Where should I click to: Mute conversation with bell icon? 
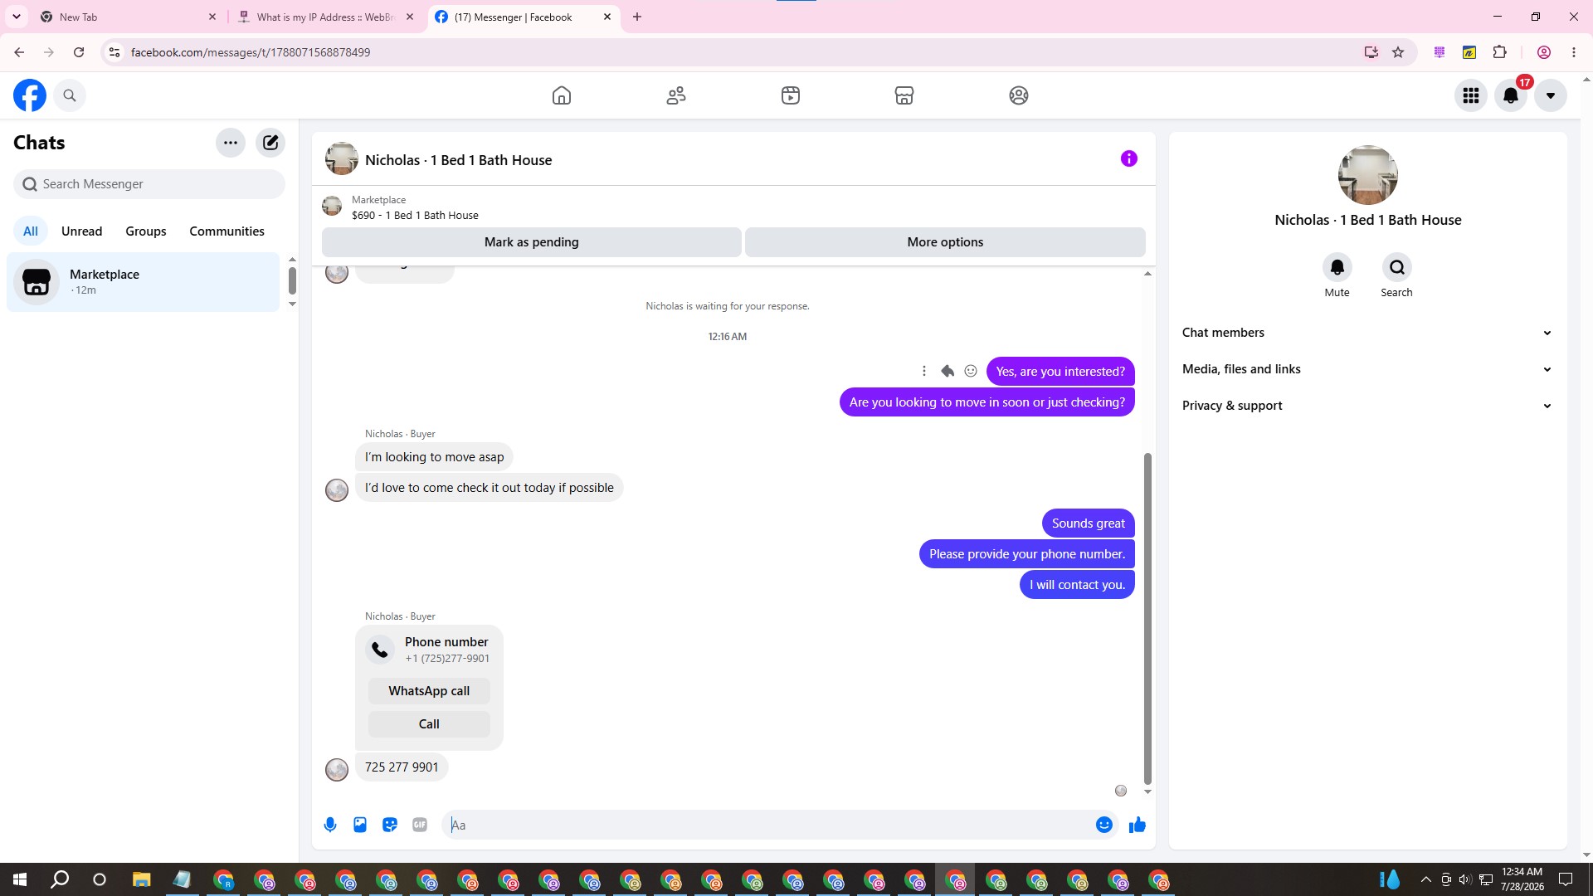(1337, 267)
